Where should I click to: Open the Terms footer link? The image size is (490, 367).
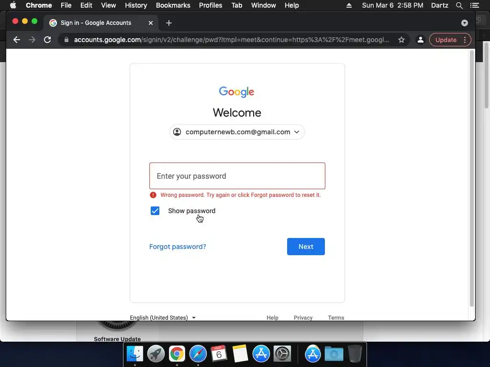pyautogui.click(x=336, y=317)
